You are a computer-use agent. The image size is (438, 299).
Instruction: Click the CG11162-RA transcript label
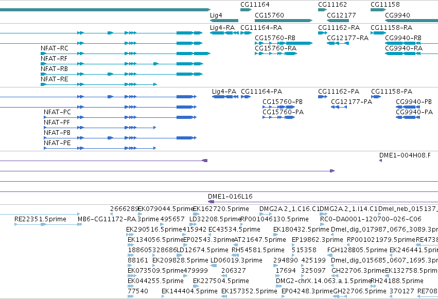339,28
